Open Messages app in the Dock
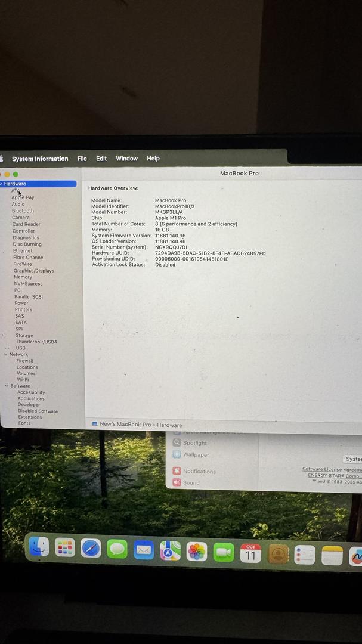The height and width of the screenshot is (644, 362). (117, 549)
